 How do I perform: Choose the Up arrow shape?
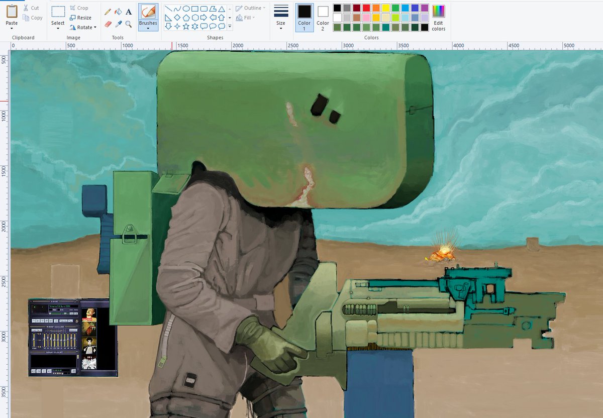pos(221,18)
